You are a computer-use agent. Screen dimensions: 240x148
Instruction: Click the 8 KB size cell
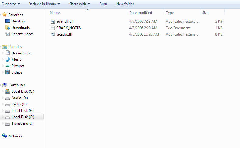coord(219,34)
